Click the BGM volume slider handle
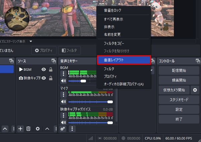The image size is (201, 142). click(x=83, y=81)
